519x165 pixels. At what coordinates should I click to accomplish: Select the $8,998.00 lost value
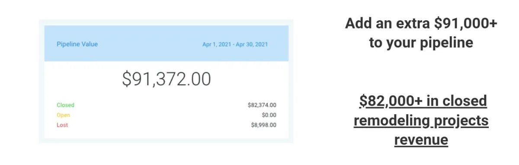(264, 125)
